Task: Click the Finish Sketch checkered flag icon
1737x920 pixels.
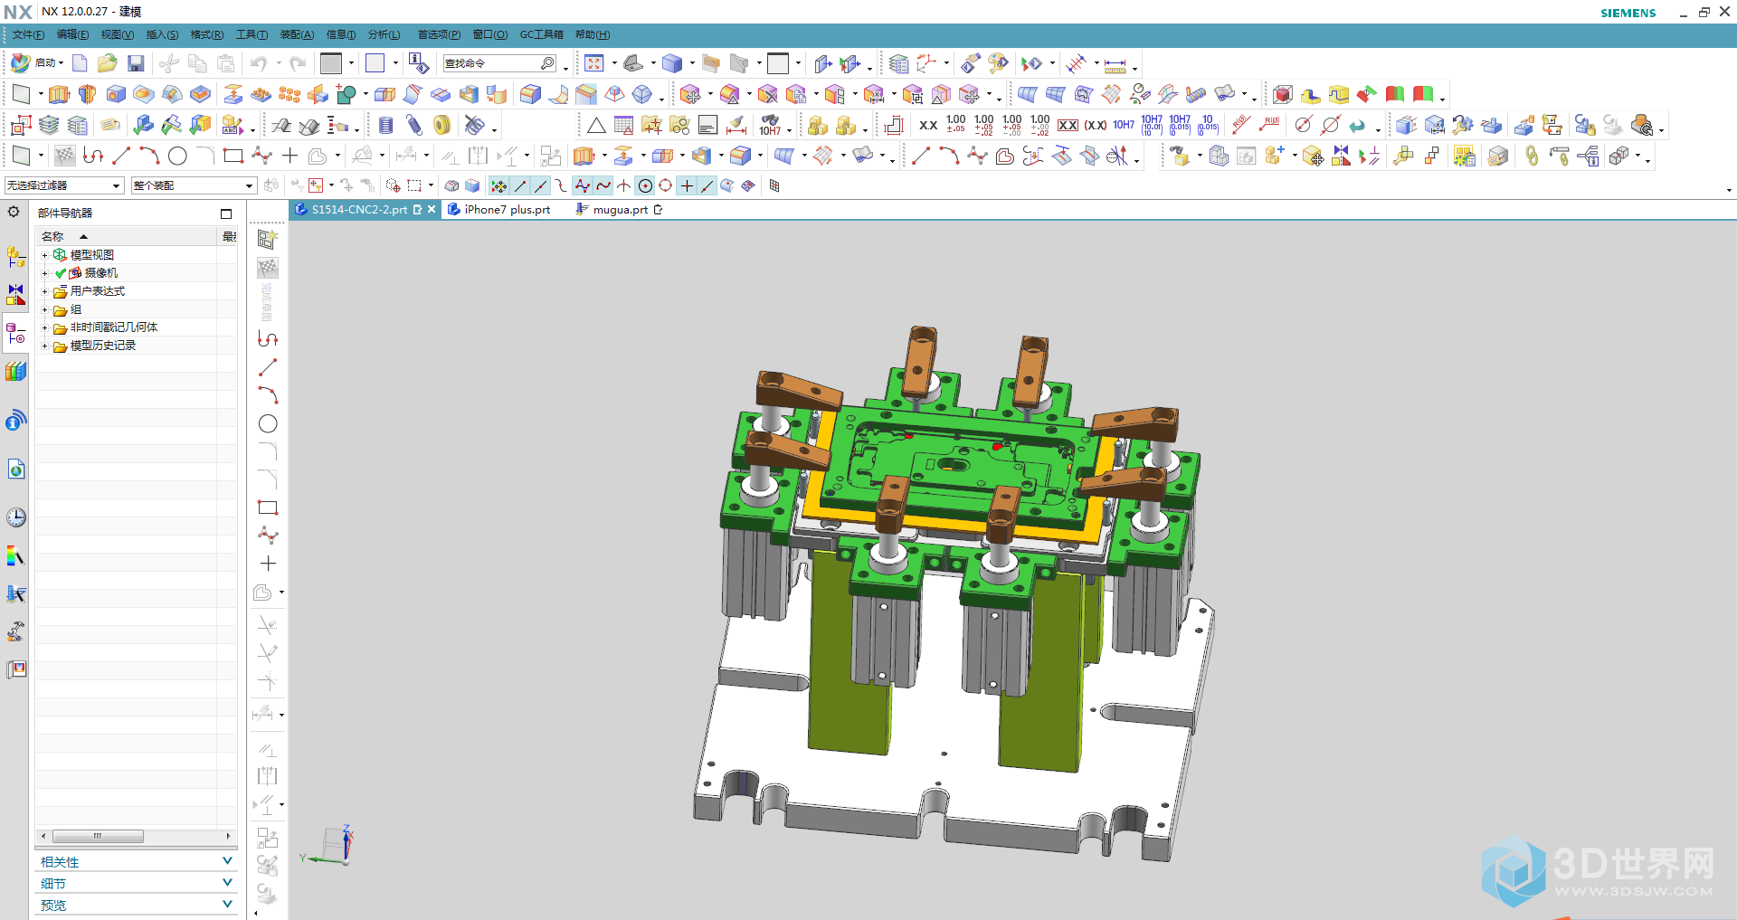Action: pyautogui.click(x=267, y=268)
